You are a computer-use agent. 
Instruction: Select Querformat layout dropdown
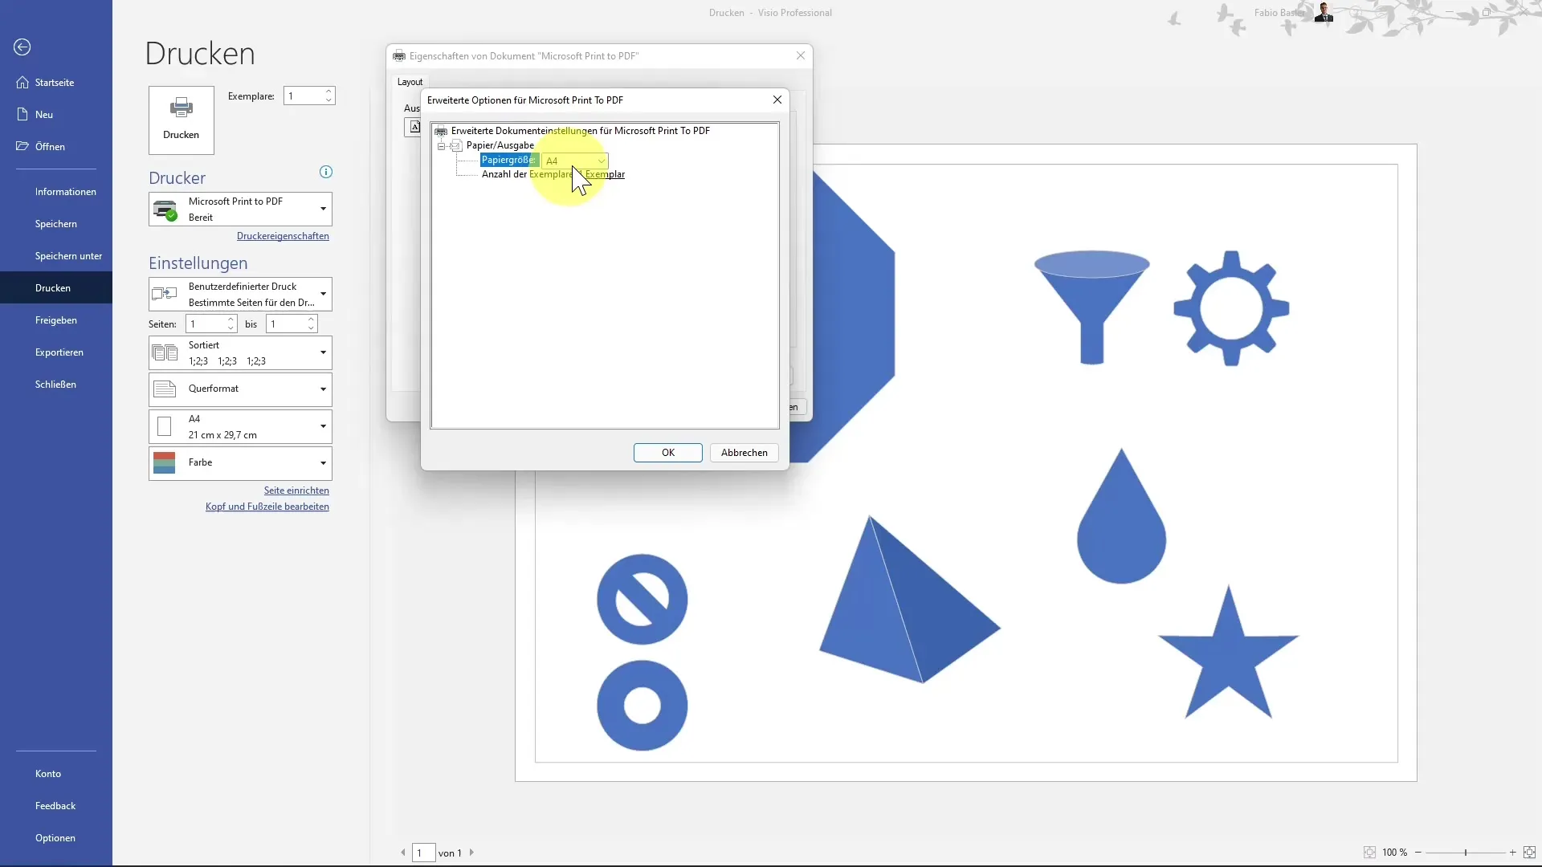[239, 389]
